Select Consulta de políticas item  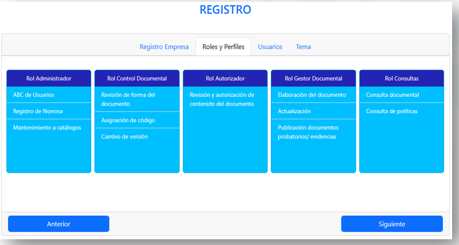(x=391, y=111)
